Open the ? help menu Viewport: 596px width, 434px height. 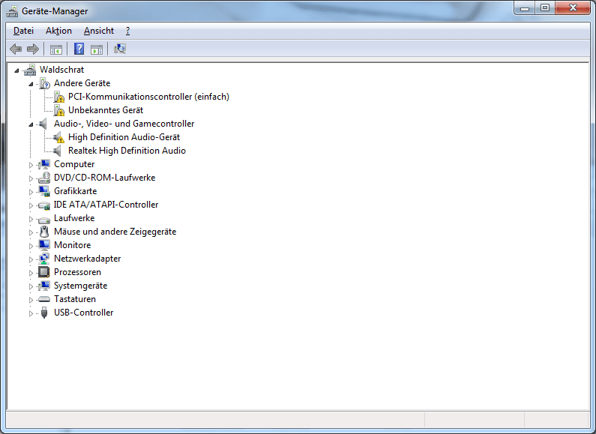[x=127, y=31]
